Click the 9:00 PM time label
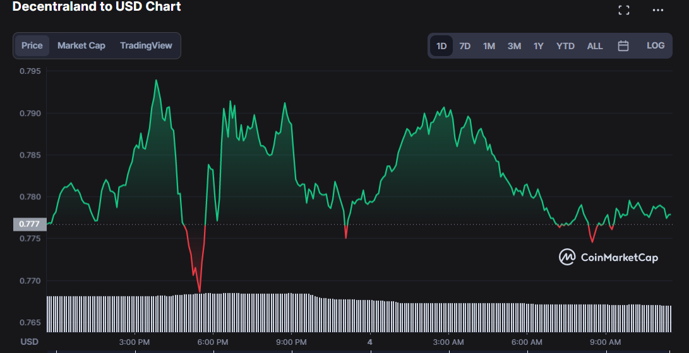The height and width of the screenshot is (353, 689). coord(291,342)
